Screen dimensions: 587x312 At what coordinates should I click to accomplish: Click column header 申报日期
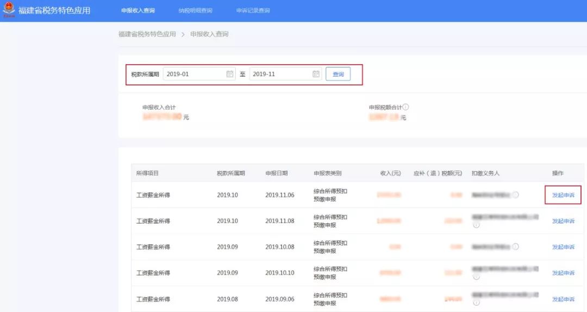pyautogui.click(x=277, y=173)
